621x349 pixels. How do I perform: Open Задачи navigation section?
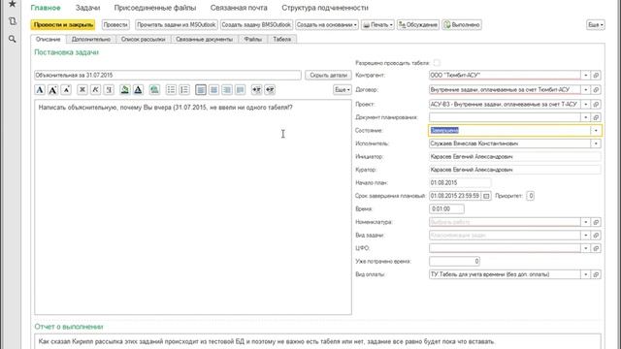(88, 8)
